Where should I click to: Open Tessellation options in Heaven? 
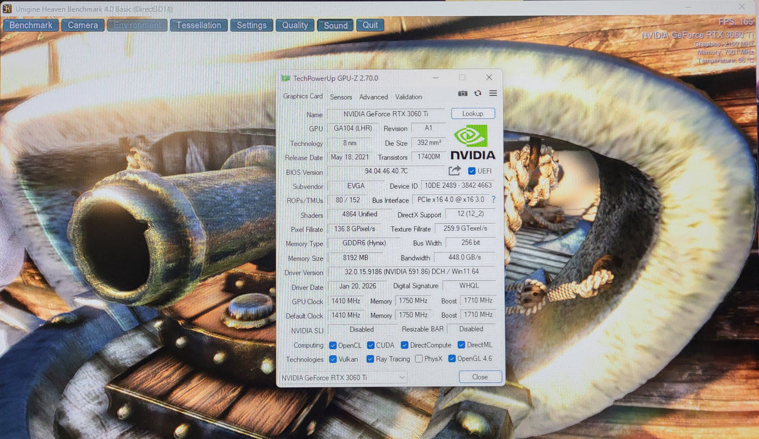click(199, 25)
